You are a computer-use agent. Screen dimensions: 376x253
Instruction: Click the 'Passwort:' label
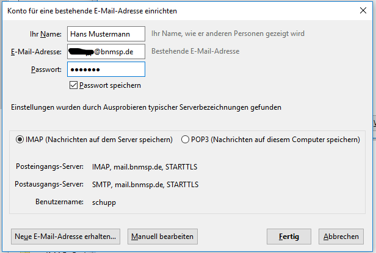tap(46, 69)
